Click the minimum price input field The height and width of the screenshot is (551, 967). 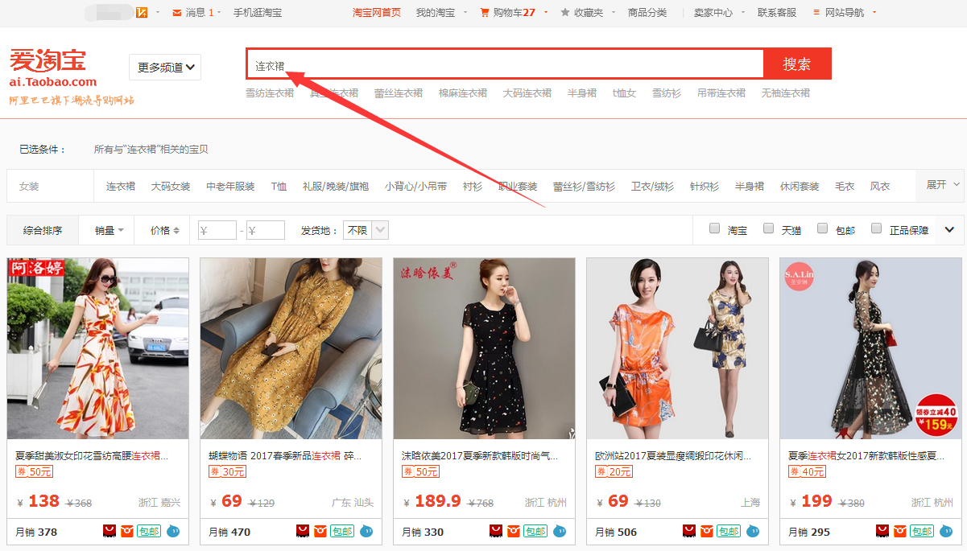pos(217,230)
